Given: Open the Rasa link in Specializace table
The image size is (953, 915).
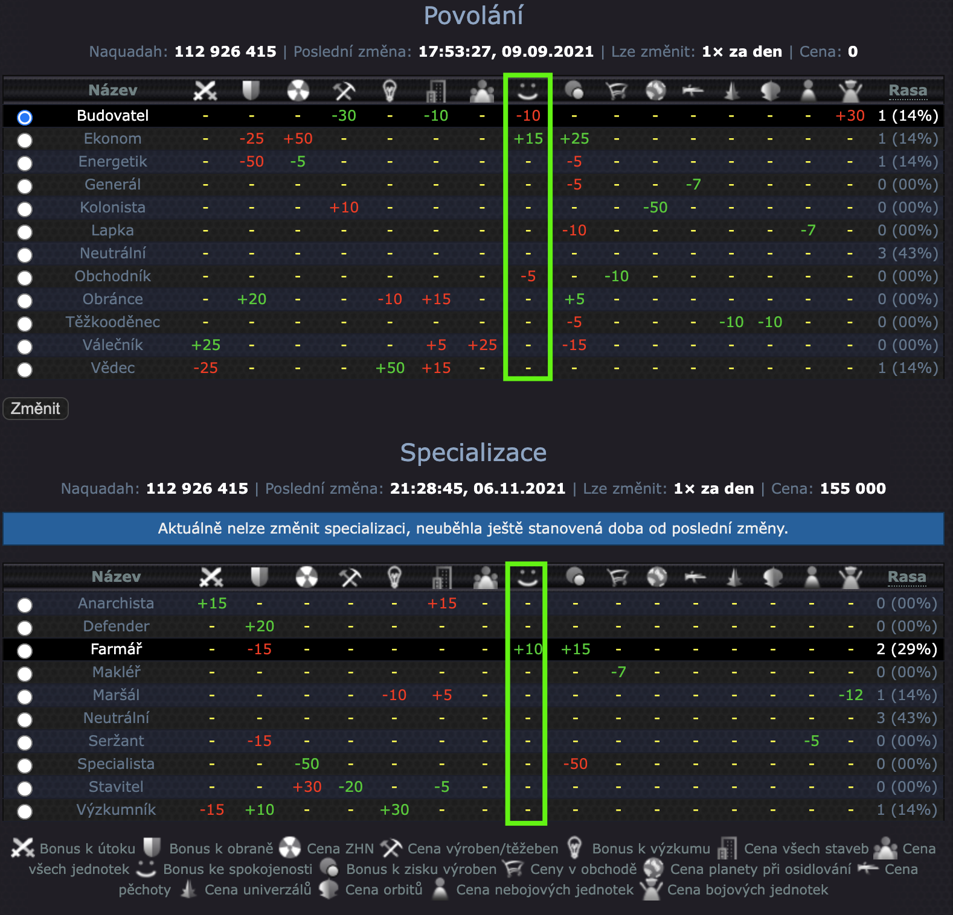Looking at the screenshot, I should click(906, 577).
